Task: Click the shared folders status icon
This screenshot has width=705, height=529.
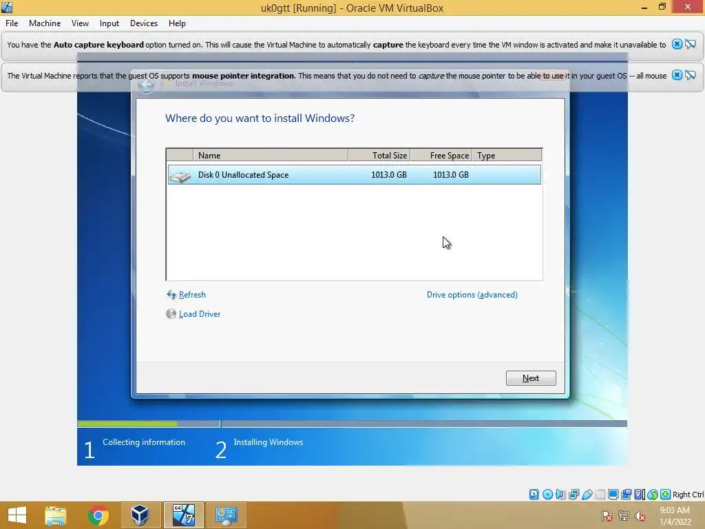Action: 600,495
